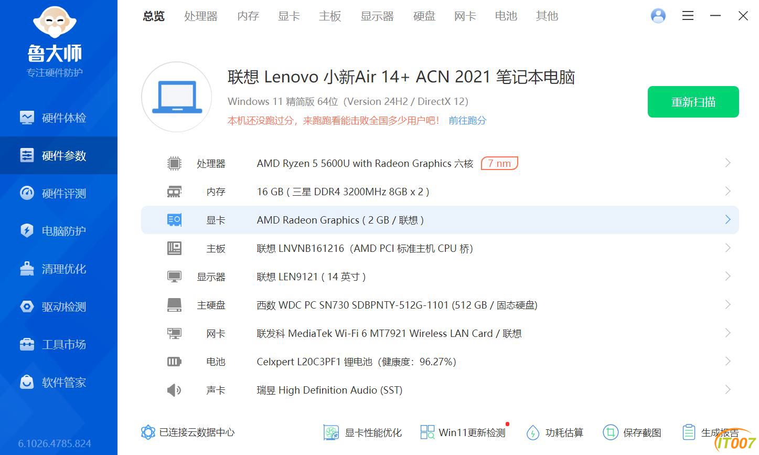Image resolution: width=759 pixels, height=455 pixels.
Task: Switch to the 处理器 tab
Action: click(201, 16)
